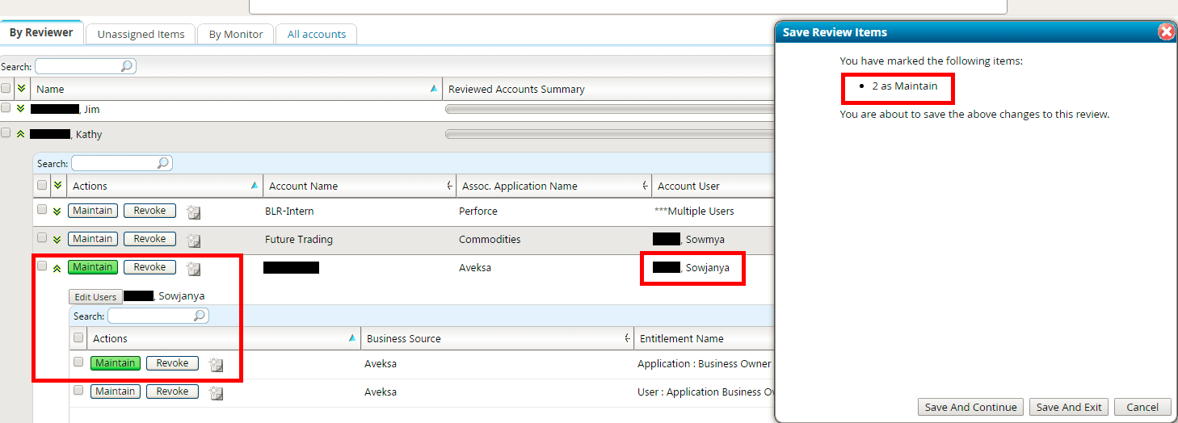This screenshot has width=1178, height=423.
Task: Close the Save Review Items dialog
Action: coord(1166,32)
